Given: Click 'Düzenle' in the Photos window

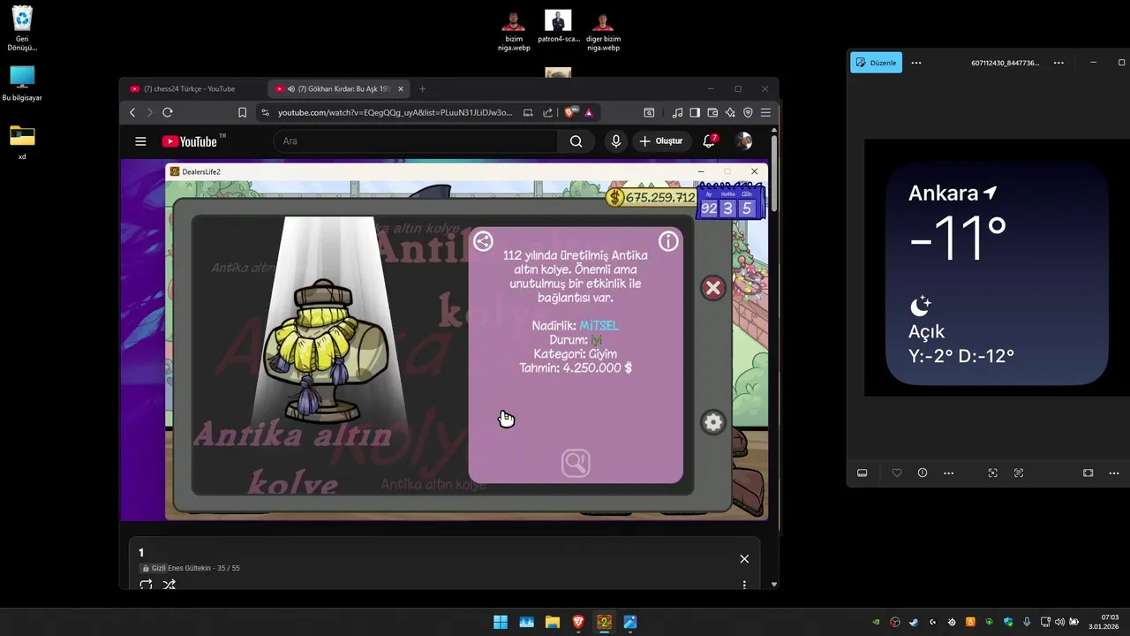Looking at the screenshot, I should tap(876, 63).
